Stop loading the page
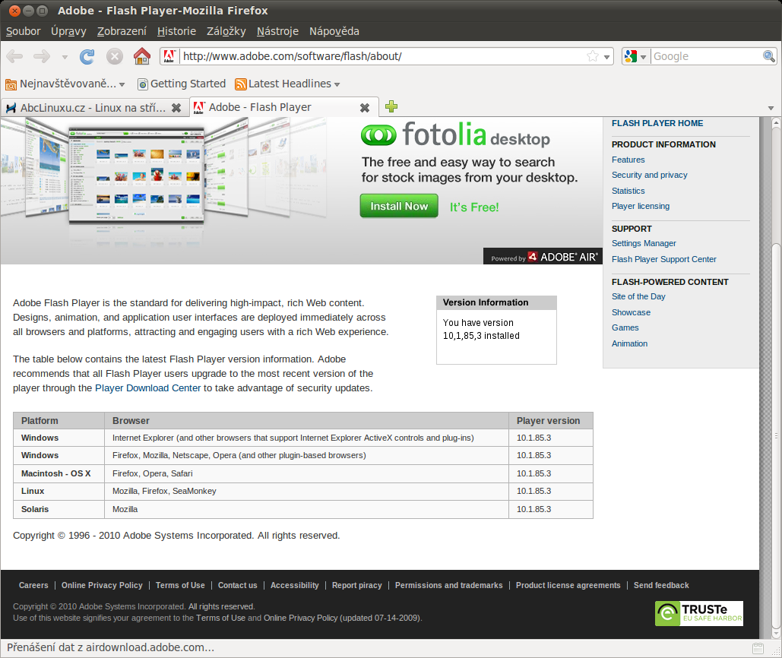Image resolution: width=782 pixels, height=658 pixels. tap(115, 56)
